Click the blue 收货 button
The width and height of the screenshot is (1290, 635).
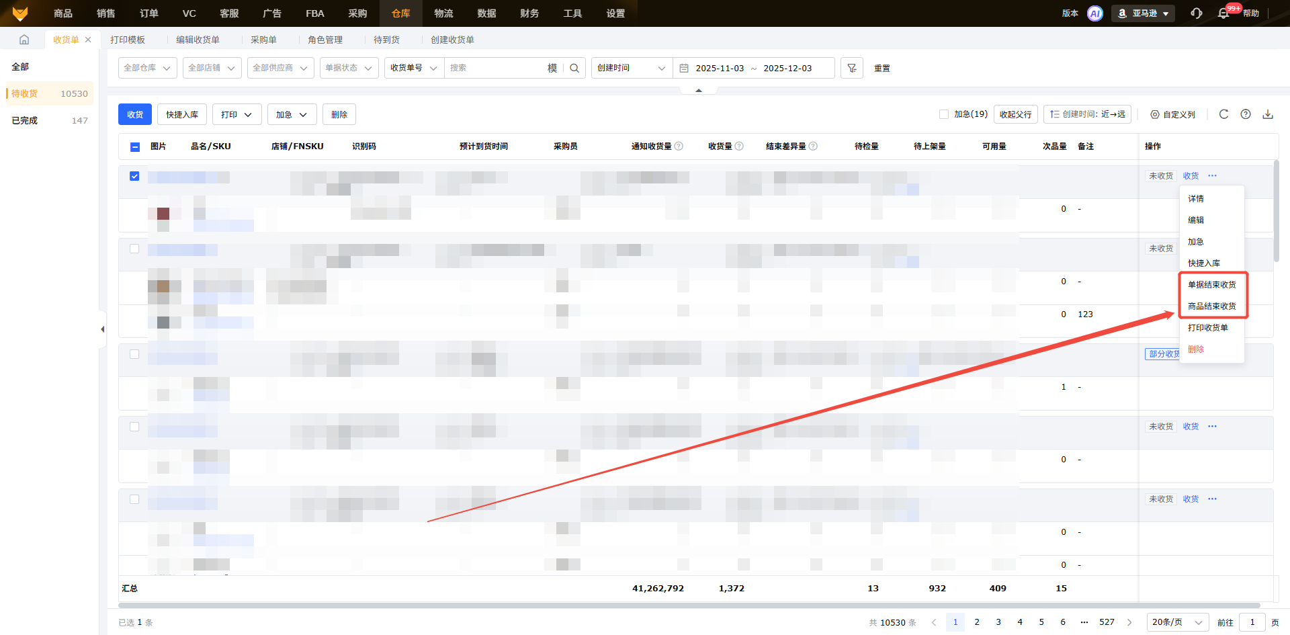coord(135,114)
